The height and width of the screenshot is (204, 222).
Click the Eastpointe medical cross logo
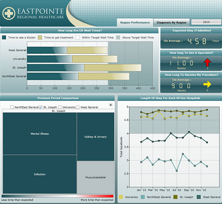point(8,13)
